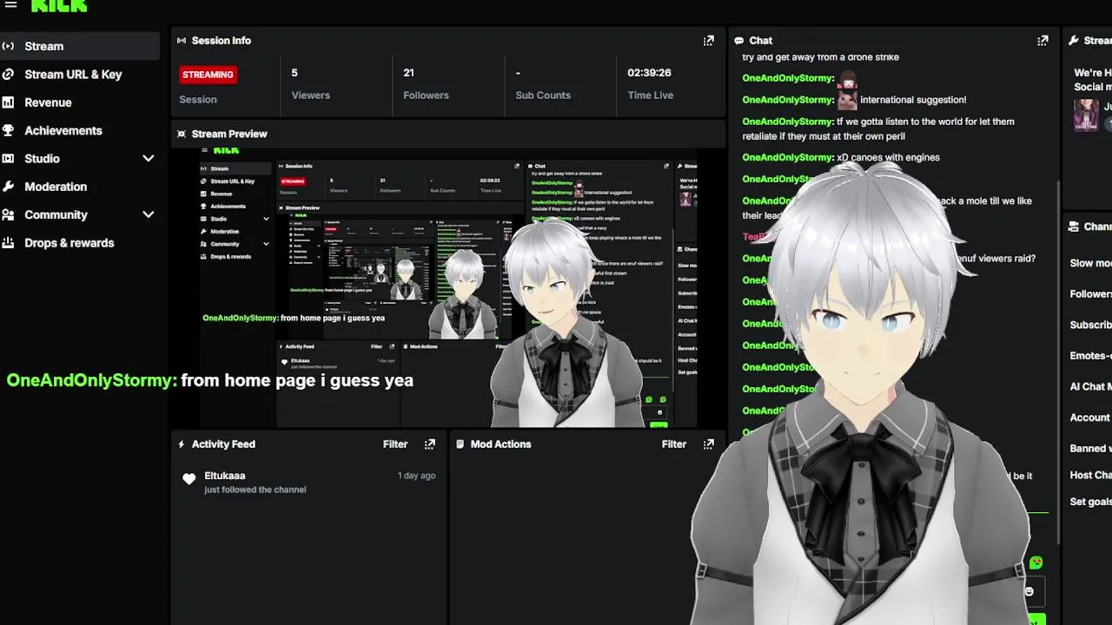Click the stream preview video thumbnail
This screenshot has height=625, width=1112.
click(448, 288)
